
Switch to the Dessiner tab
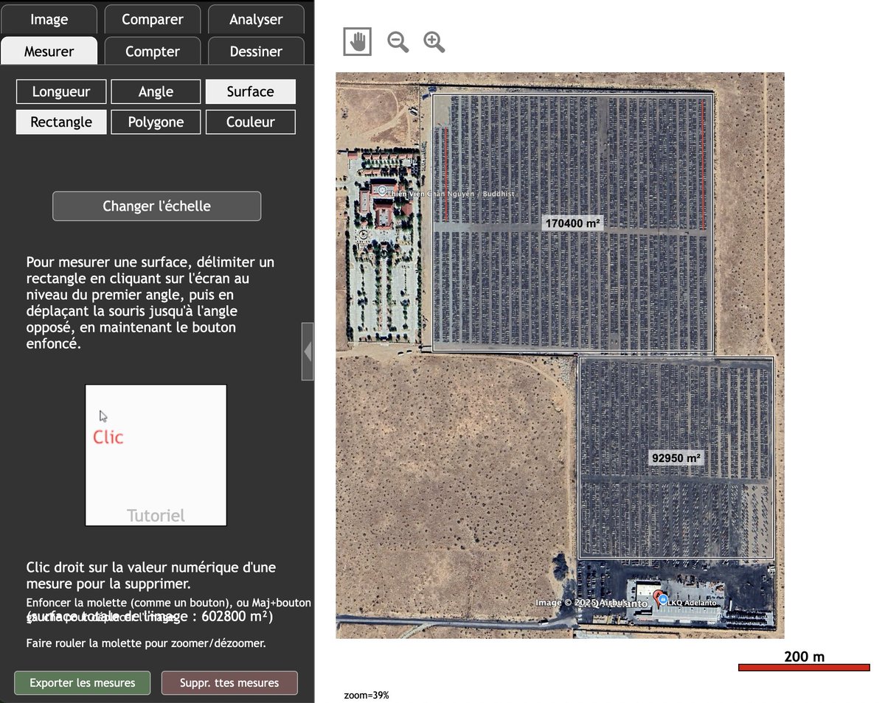256,52
